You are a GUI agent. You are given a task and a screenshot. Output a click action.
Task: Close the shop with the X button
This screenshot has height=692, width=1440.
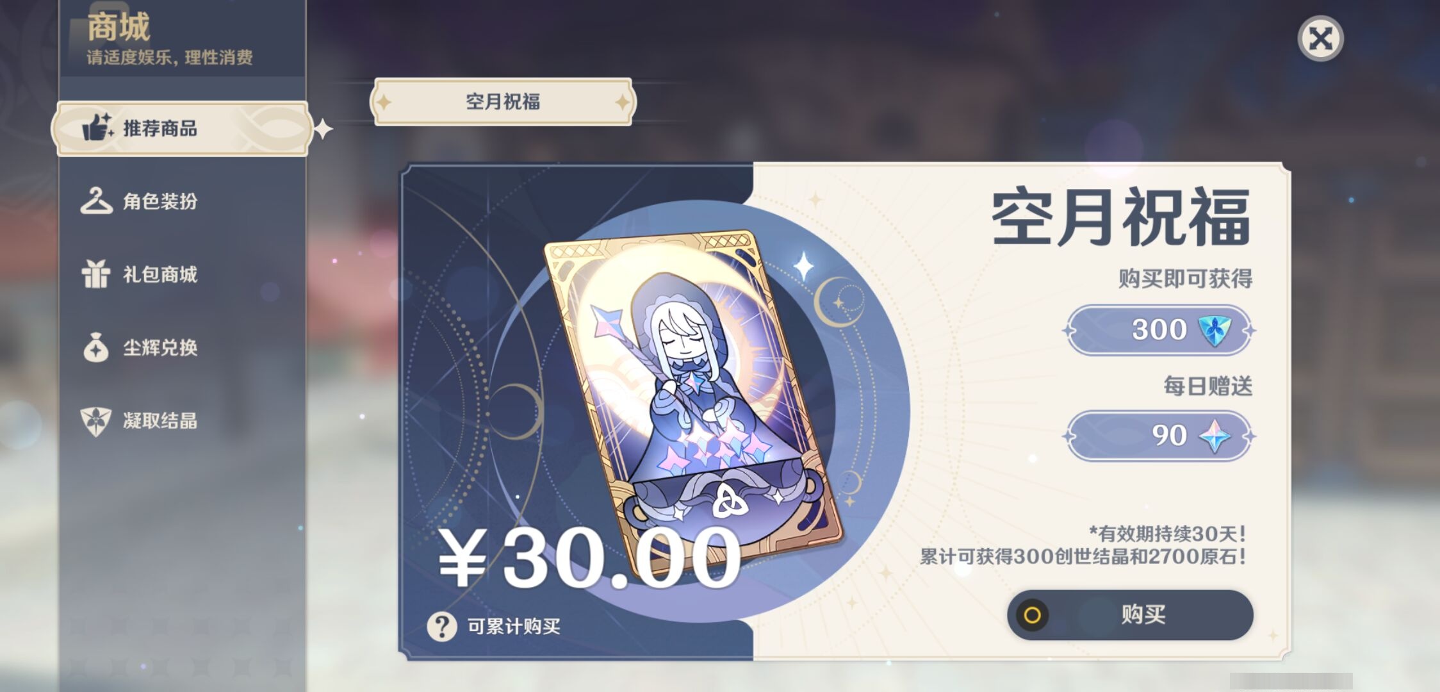[1320, 38]
